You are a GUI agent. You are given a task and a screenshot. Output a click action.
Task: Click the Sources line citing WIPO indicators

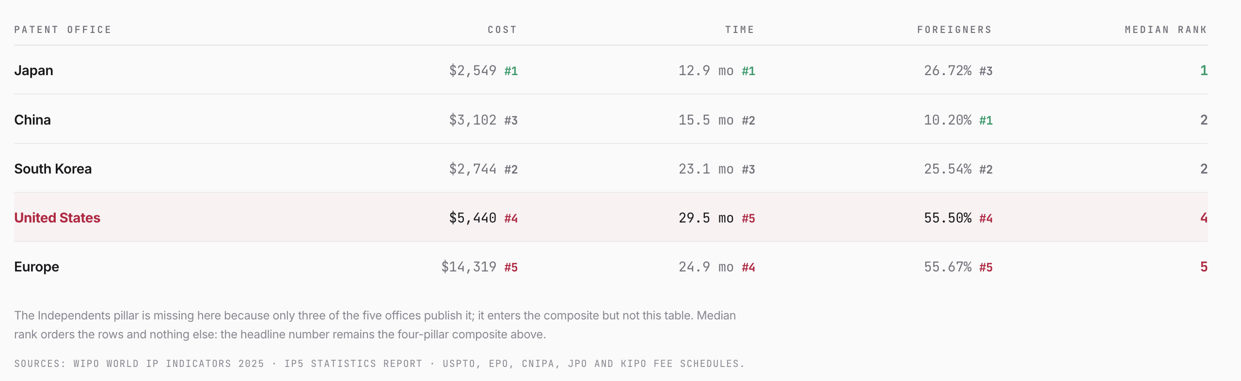[x=379, y=364]
